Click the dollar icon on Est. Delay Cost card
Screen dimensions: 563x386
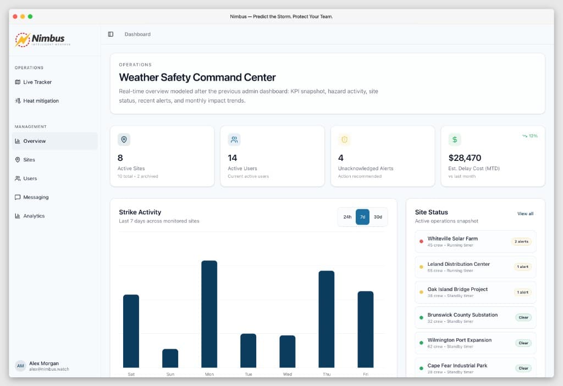click(455, 139)
